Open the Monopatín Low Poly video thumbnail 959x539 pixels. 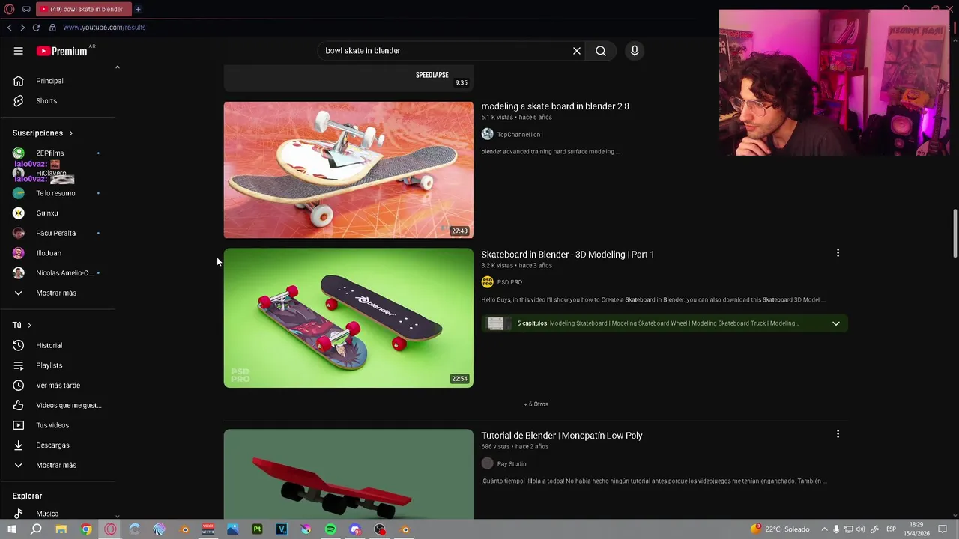348,474
